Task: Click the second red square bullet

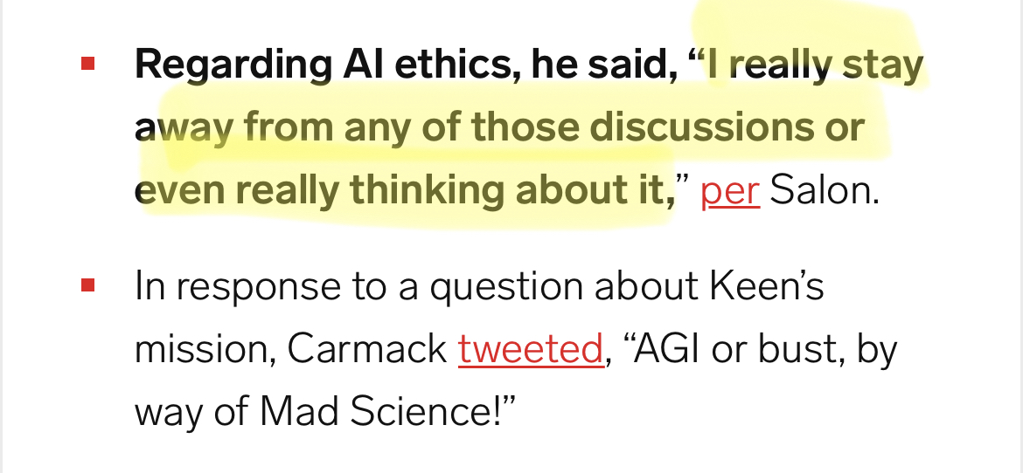Action: coord(88,285)
